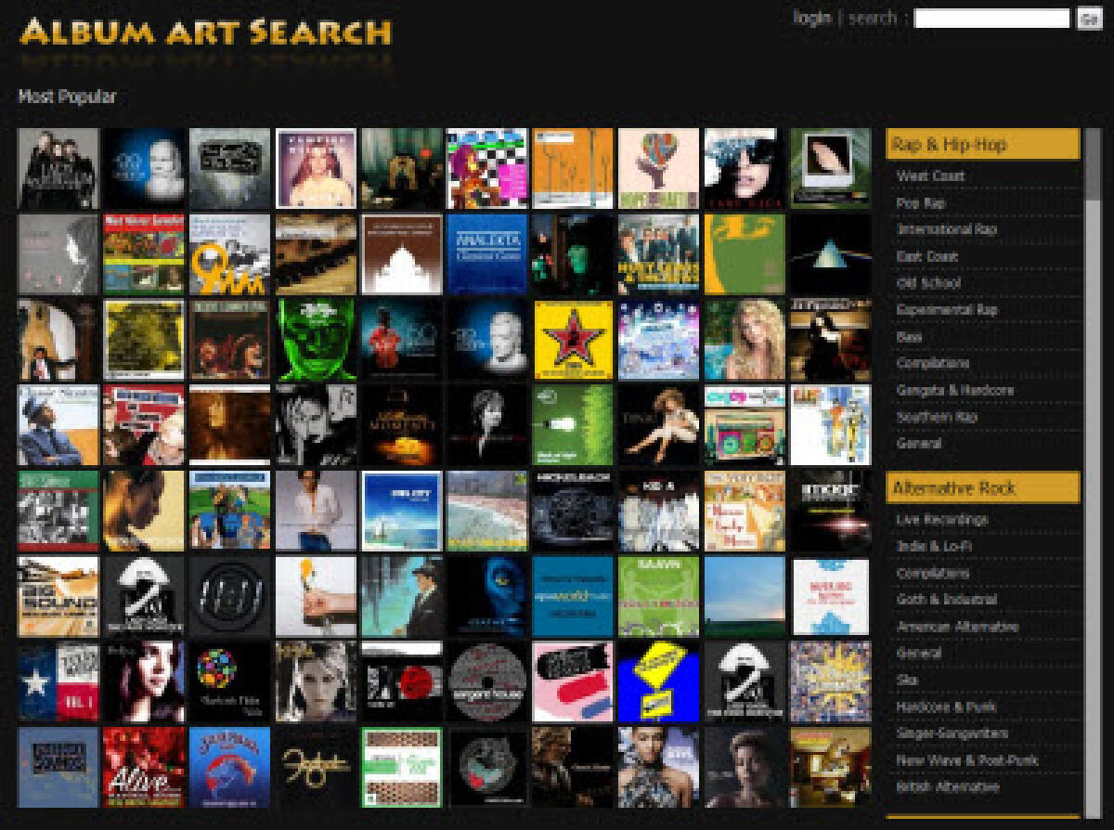
Task: Open the Hardcore & Punk genre
Action: pos(946,707)
